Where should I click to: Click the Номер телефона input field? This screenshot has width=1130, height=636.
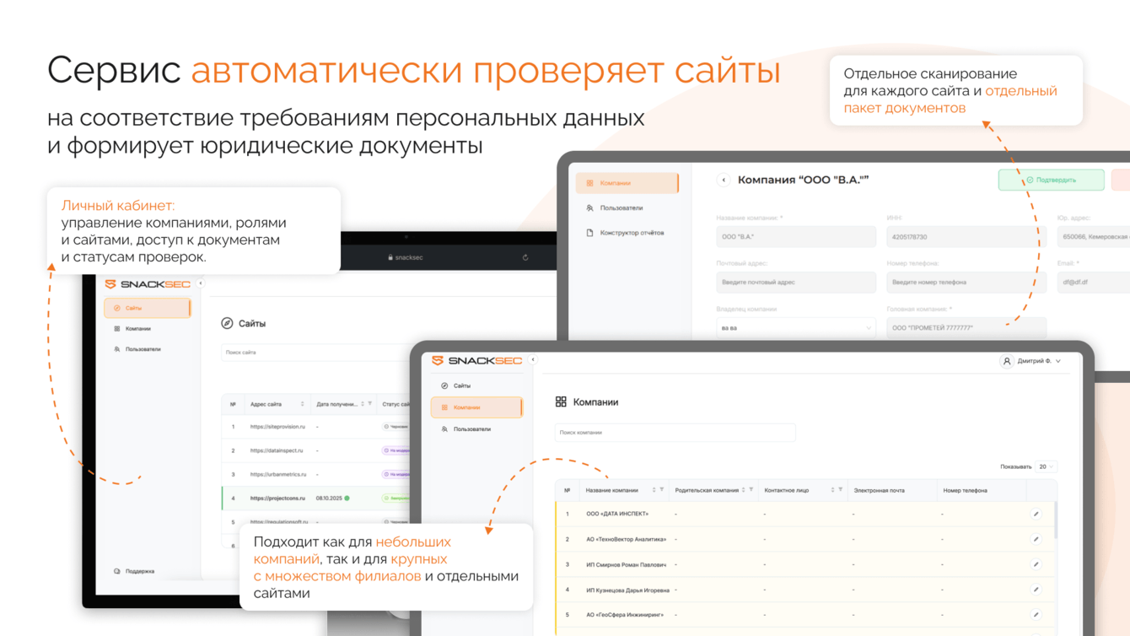click(x=966, y=283)
